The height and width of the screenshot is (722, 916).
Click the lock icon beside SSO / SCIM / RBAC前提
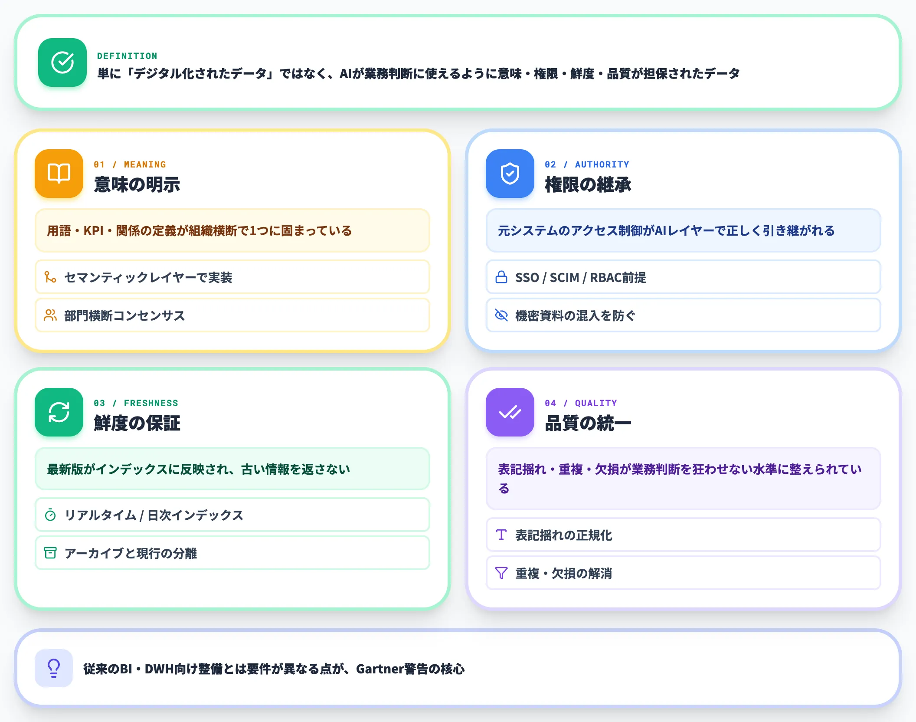tap(501, 277)
